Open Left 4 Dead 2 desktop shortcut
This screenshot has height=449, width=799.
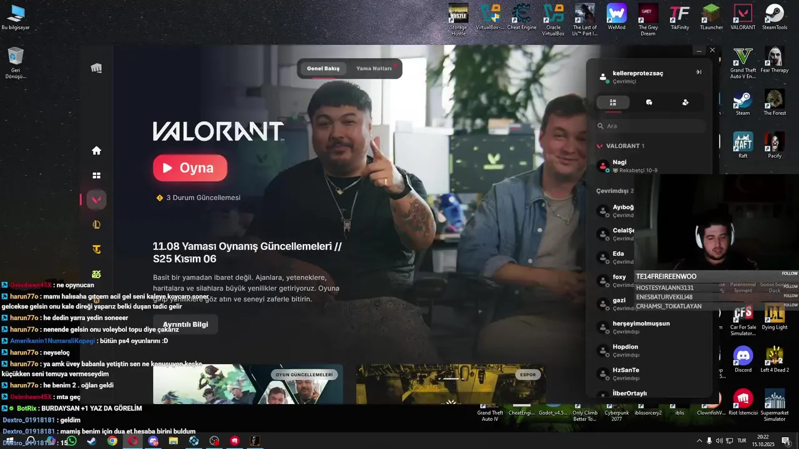pos(775,359)
